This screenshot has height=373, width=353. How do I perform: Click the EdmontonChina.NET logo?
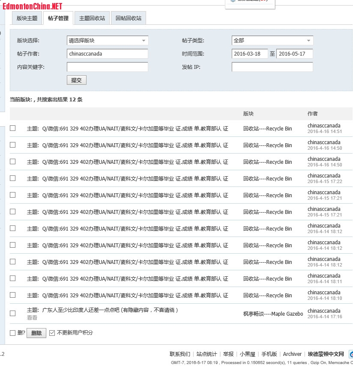coord(32,6)
